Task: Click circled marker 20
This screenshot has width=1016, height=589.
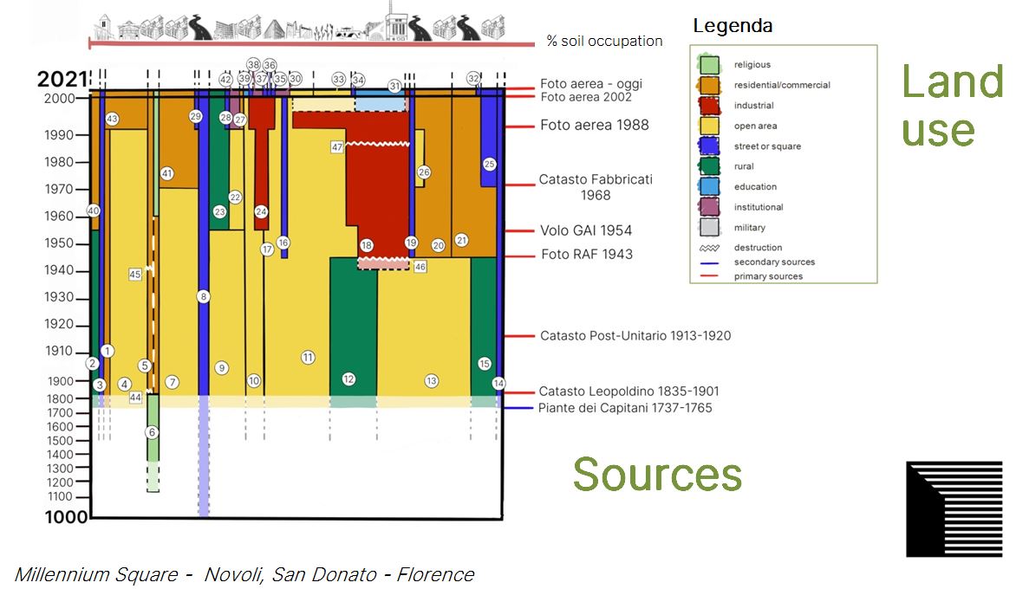Action: coord(438,245)
